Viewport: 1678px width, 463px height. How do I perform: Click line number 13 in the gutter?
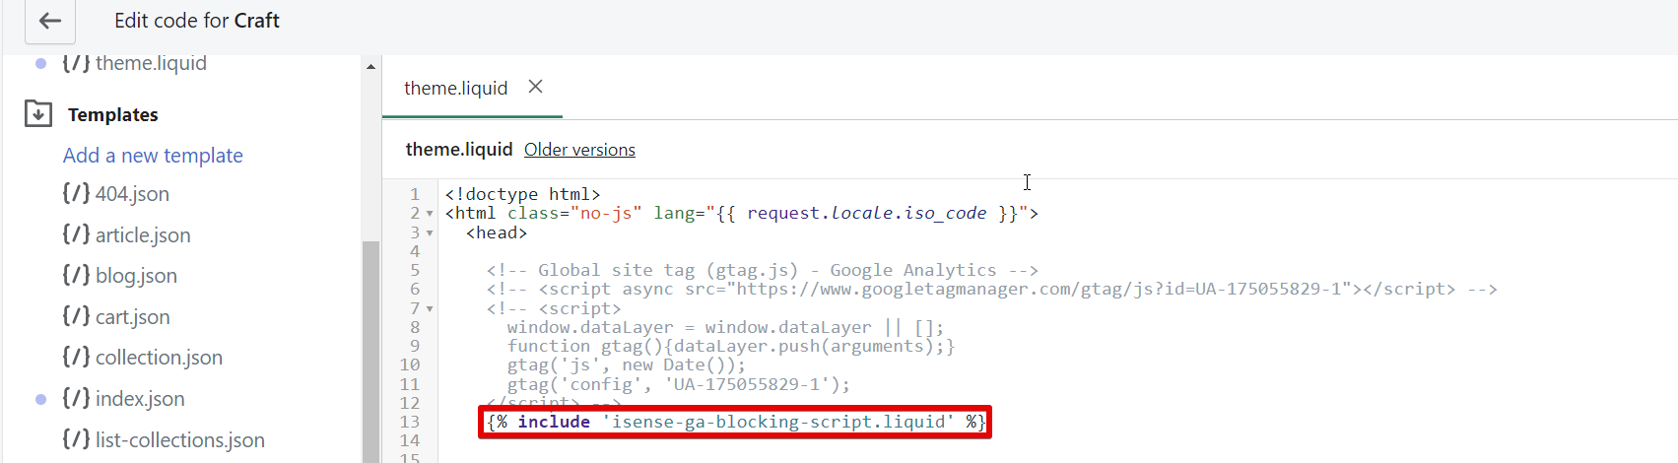[x=410, y=422]
